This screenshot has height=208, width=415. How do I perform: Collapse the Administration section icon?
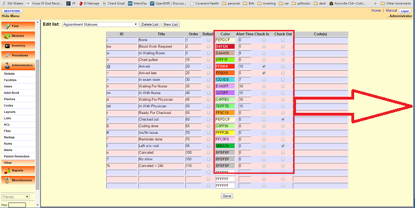coord(7,65)
